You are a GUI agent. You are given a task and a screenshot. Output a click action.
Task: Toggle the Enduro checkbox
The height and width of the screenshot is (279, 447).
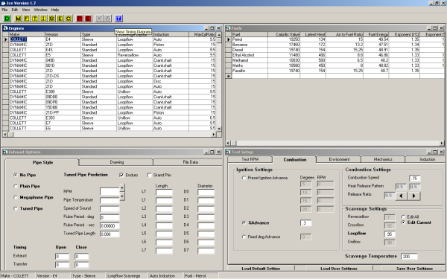[121, 175]
